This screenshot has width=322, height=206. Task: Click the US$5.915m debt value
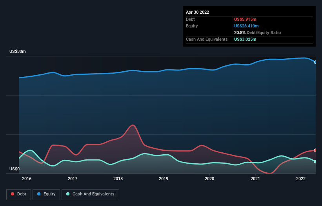(x=245, y=19)
